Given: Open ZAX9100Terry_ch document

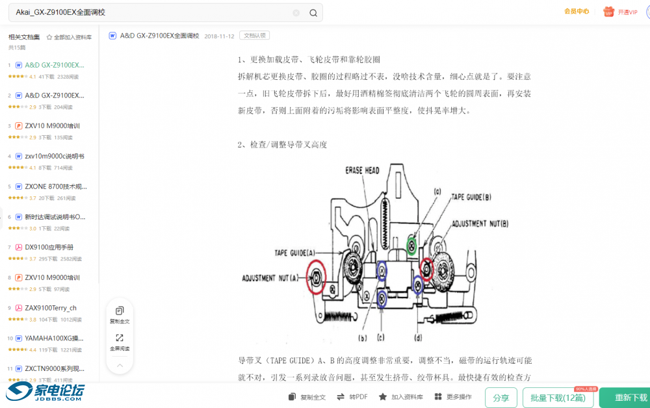Looking at the screenshot, I should [51, 308].
